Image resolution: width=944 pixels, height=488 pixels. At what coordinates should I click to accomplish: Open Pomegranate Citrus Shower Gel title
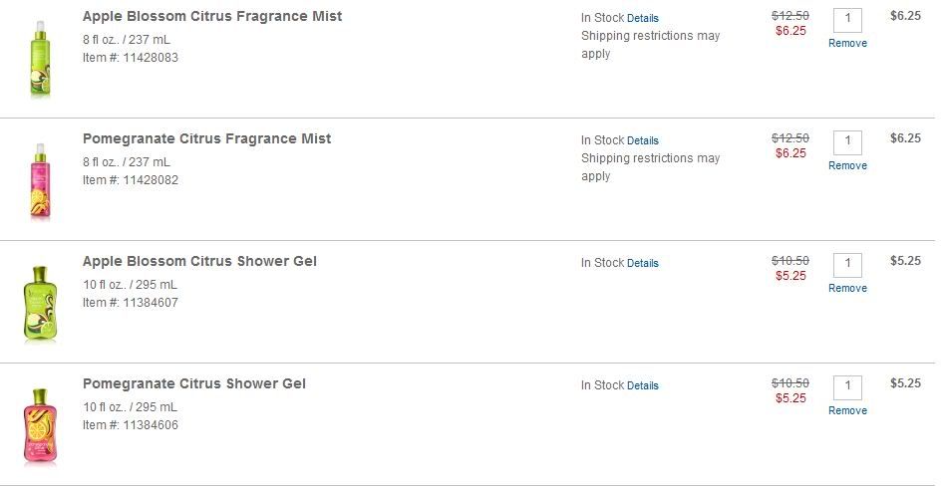point(193,383)
